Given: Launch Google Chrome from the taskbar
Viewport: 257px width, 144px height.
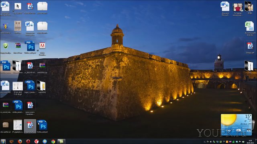Looking at the screenshot, I should pos(53,141).
